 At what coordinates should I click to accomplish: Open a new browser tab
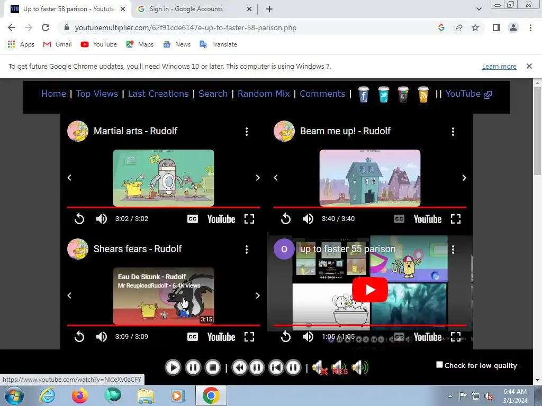tap(269, 9)
